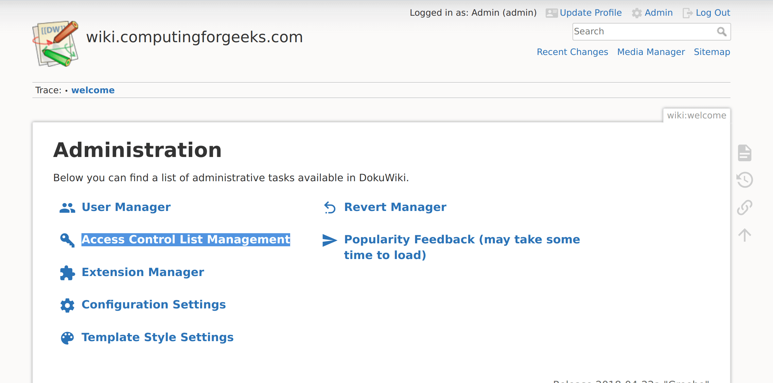The image size is (773, 383).
Task: Open Template Style Settings
Action: click(x=157, y=338)
